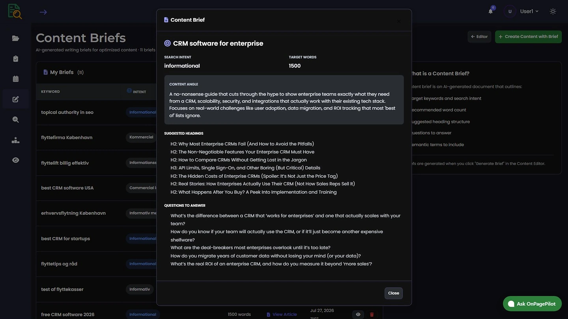Image resolution: width=568 pixels, height=319 pixels.
Task: Click the Content Brief document icon in header
Action: click(x=166, y=20)
